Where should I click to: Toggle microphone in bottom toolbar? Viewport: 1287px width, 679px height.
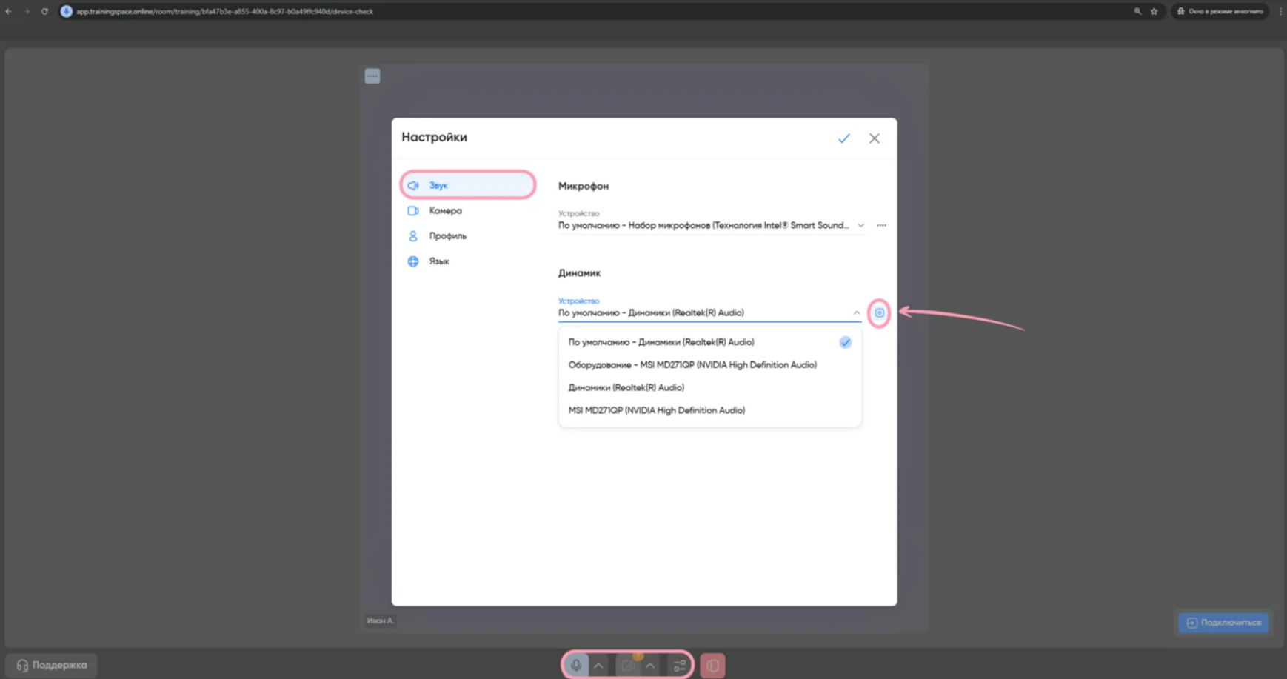[576, 665]
